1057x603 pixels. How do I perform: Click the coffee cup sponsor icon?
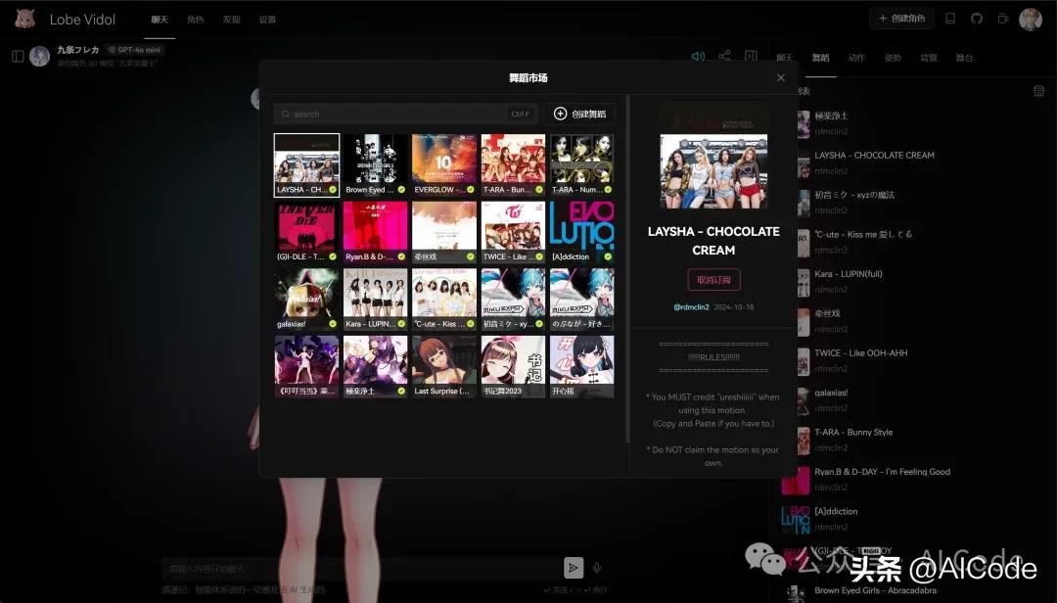(1003, 19)
